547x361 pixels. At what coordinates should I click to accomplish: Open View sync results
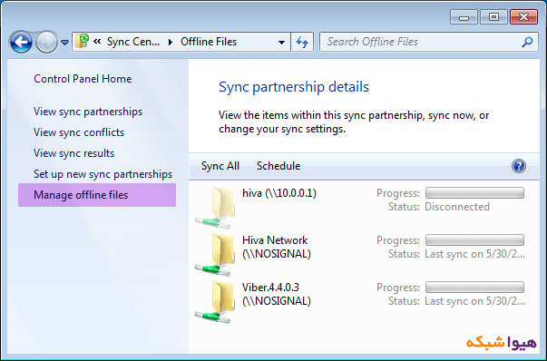point(74,153)
